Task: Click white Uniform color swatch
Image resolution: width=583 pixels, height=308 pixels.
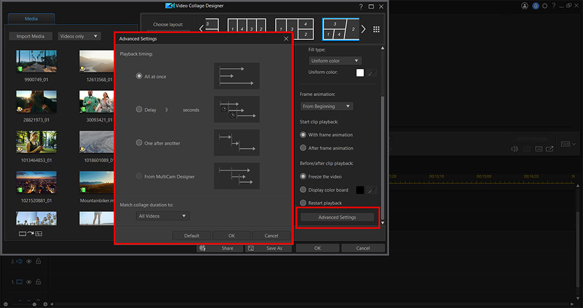Action: tap(360, 73)
